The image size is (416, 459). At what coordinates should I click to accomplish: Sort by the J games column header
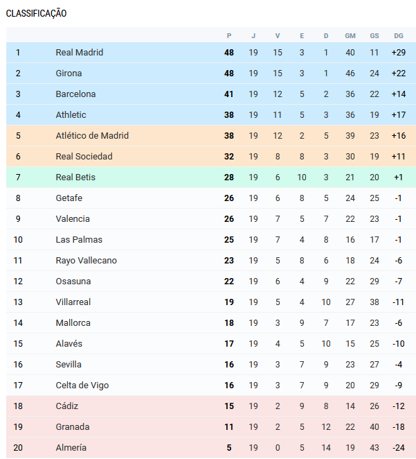point(253,36)
